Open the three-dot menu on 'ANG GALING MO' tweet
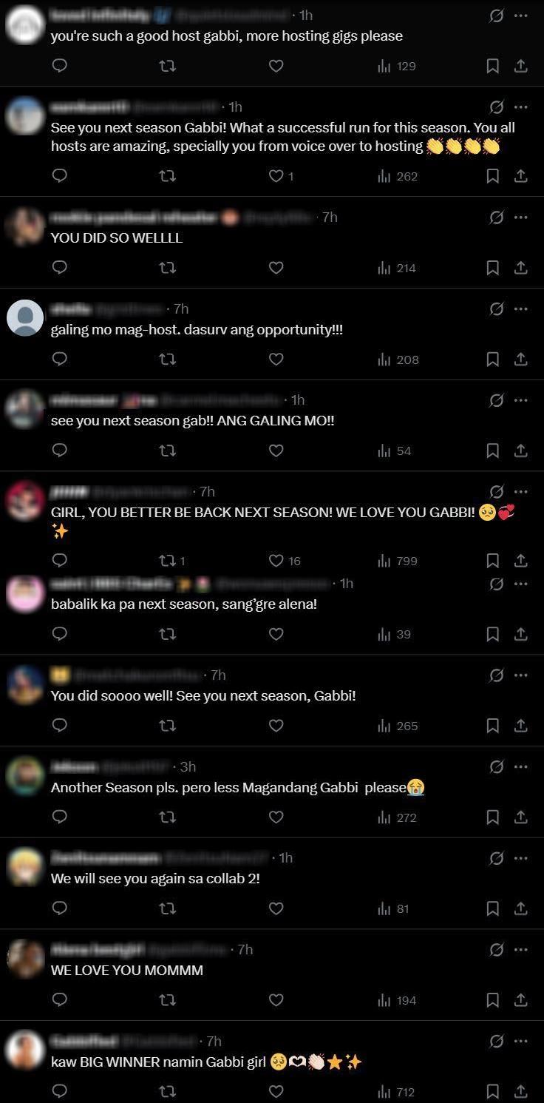Viewport: 544px width, 1103px height. (x=521, y=400)
